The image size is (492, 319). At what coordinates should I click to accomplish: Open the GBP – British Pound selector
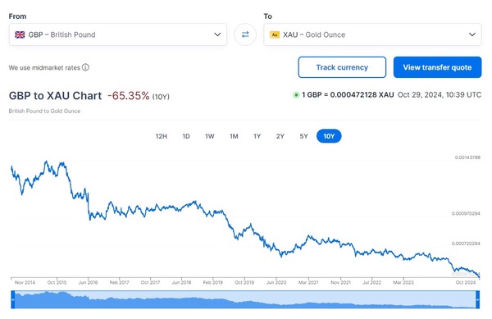[x=117, y=34]
